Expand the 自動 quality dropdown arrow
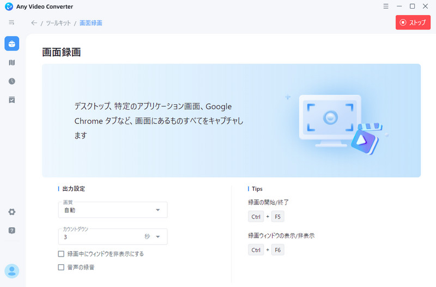Viewport: 436px width, 287px height. tap(158, 210)
